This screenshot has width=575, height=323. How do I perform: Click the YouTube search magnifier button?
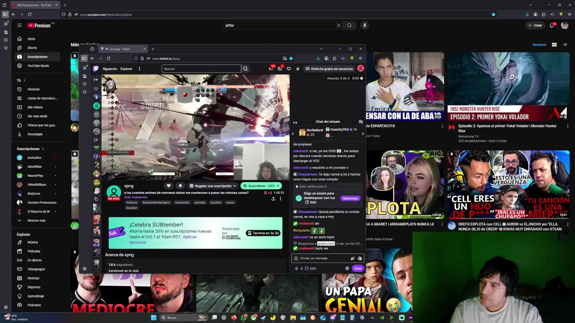coord(349,26)
